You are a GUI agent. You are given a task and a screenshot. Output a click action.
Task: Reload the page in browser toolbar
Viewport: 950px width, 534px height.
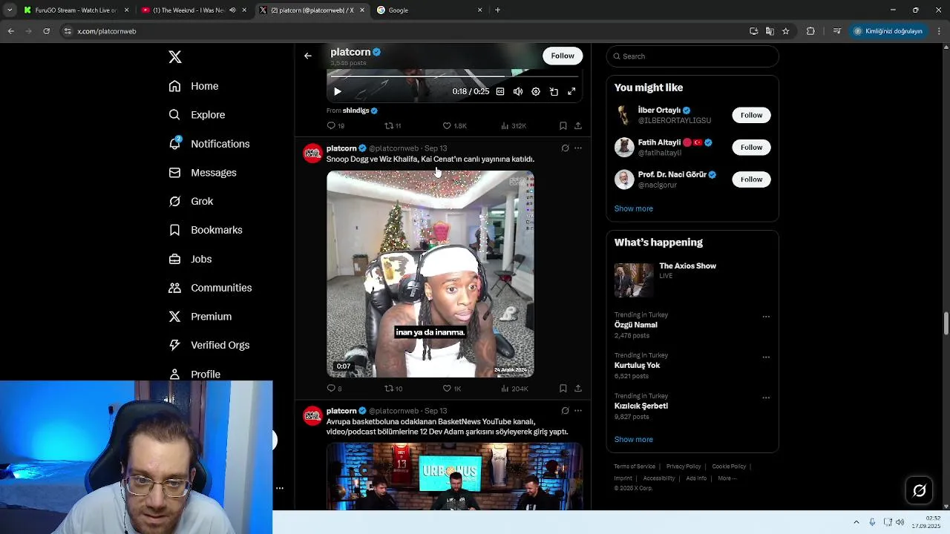(46, 31)
